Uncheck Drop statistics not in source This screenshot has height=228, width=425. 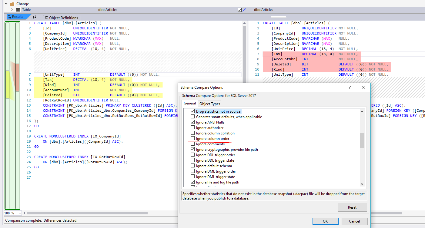(x=192, y=111)
